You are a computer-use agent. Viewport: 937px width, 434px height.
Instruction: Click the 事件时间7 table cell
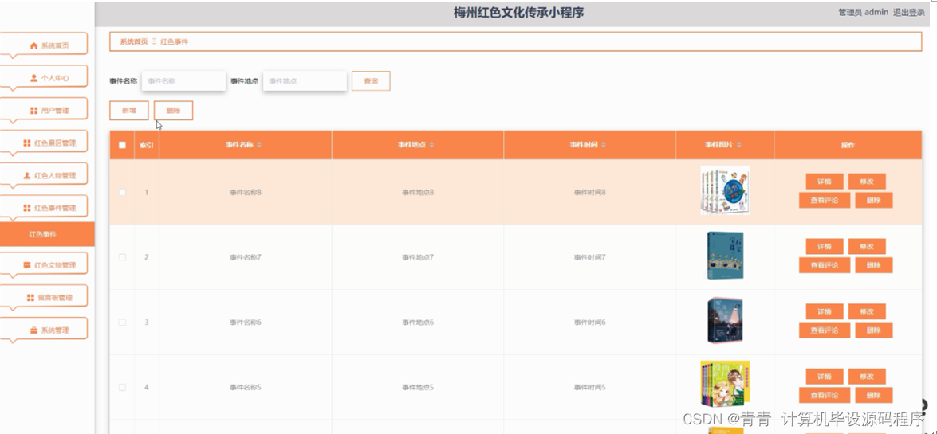(x=590, y=257)
